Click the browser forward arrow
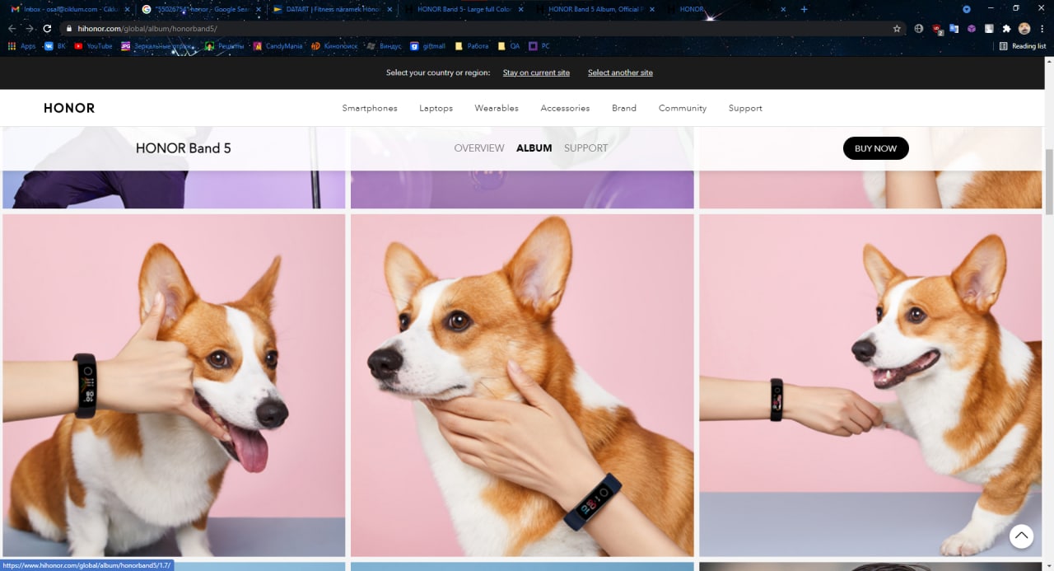 [x=29, y=28]
